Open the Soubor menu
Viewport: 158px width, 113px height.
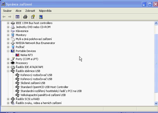pyautogui.click(x=7, y=11)
